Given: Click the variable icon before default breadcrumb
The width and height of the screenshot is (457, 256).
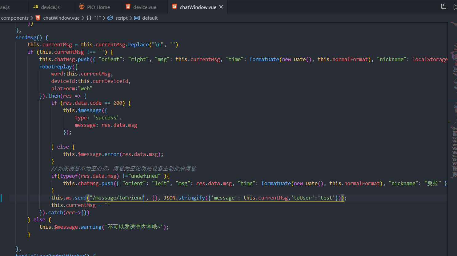Looking at the screenshot, I should pyautogui.click(x=137, y=18).
